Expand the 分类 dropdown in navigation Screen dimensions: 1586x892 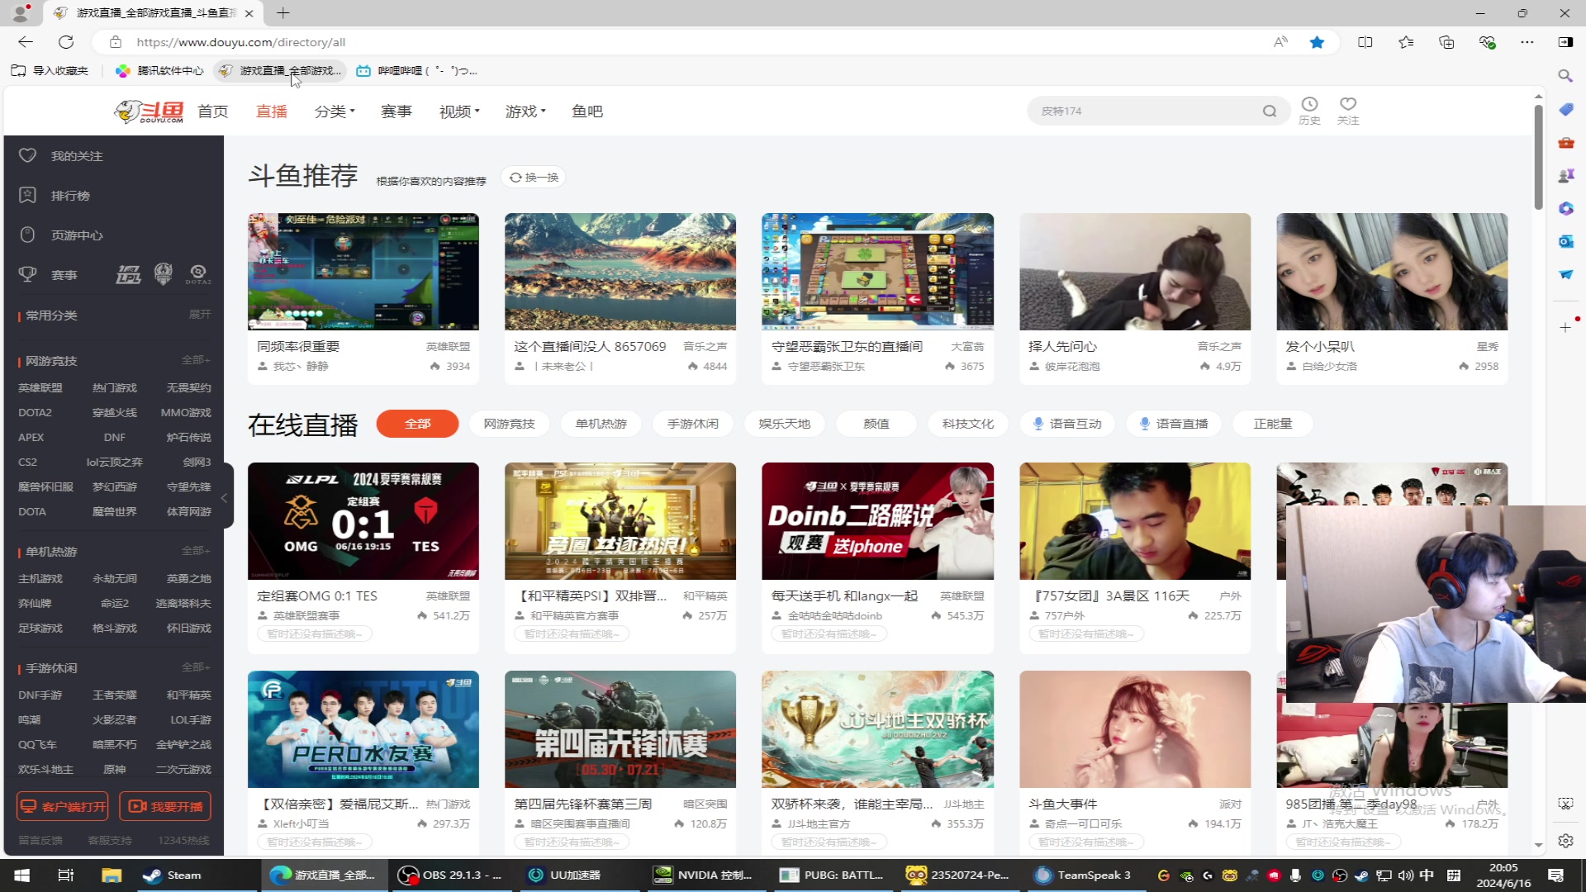pos(335,111)
